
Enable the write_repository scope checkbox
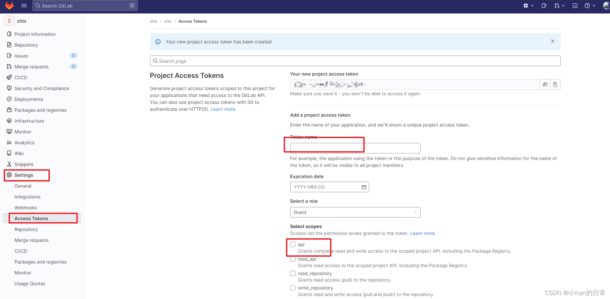tap(293, 288)
